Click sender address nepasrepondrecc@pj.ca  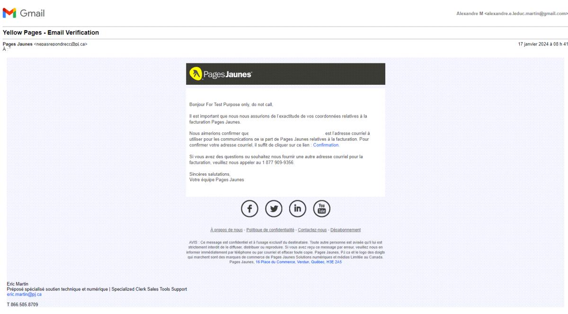[x=61, y=44]
